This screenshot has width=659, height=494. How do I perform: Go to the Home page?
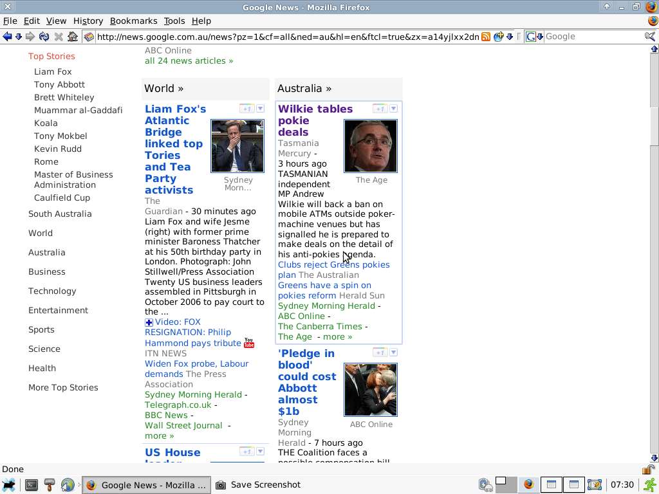click(73, 37)
